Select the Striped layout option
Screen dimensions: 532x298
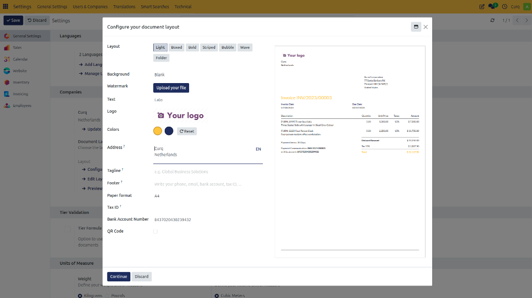click(209, 47)
